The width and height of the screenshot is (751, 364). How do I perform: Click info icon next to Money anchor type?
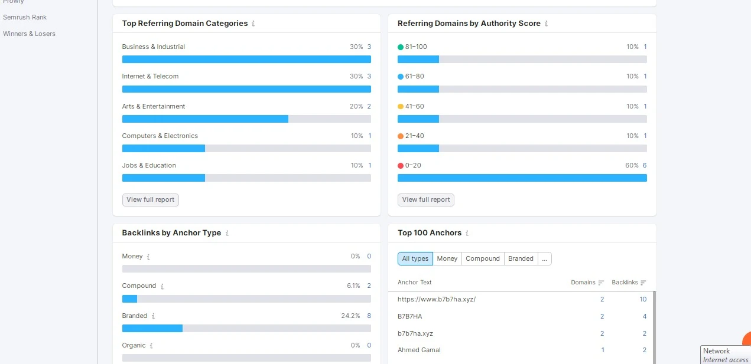tap(148, 257)
